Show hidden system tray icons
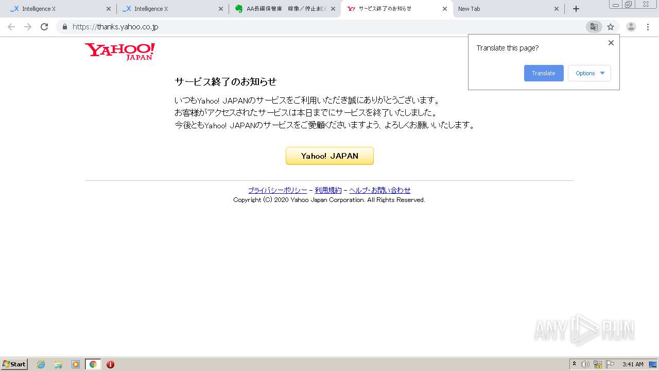 click(x=574, y=364)
